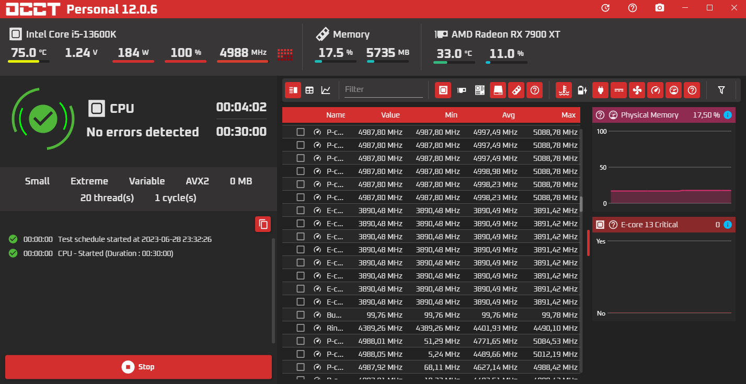Click the sensor table vertical scrollbar thumb

(x=581, y=204)
